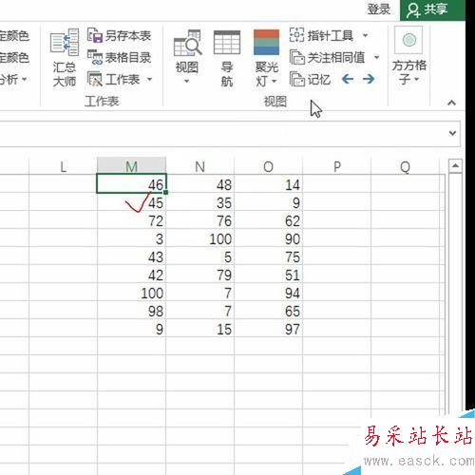Click the blue back arrow

coord(348,79)
